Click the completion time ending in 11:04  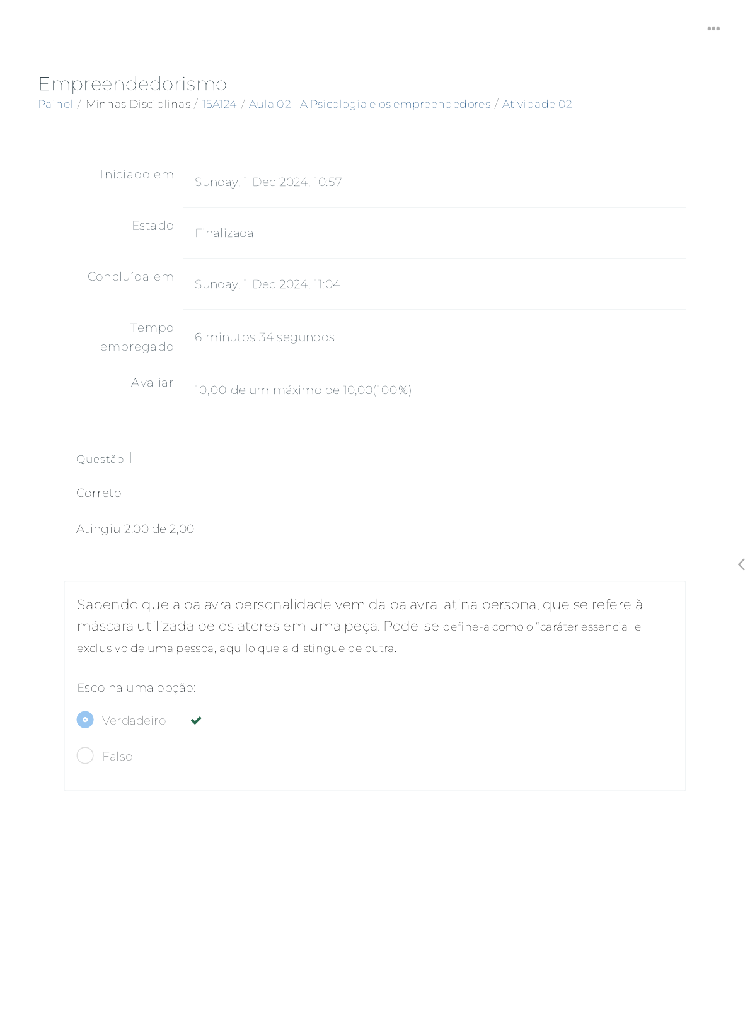[267, 284]
